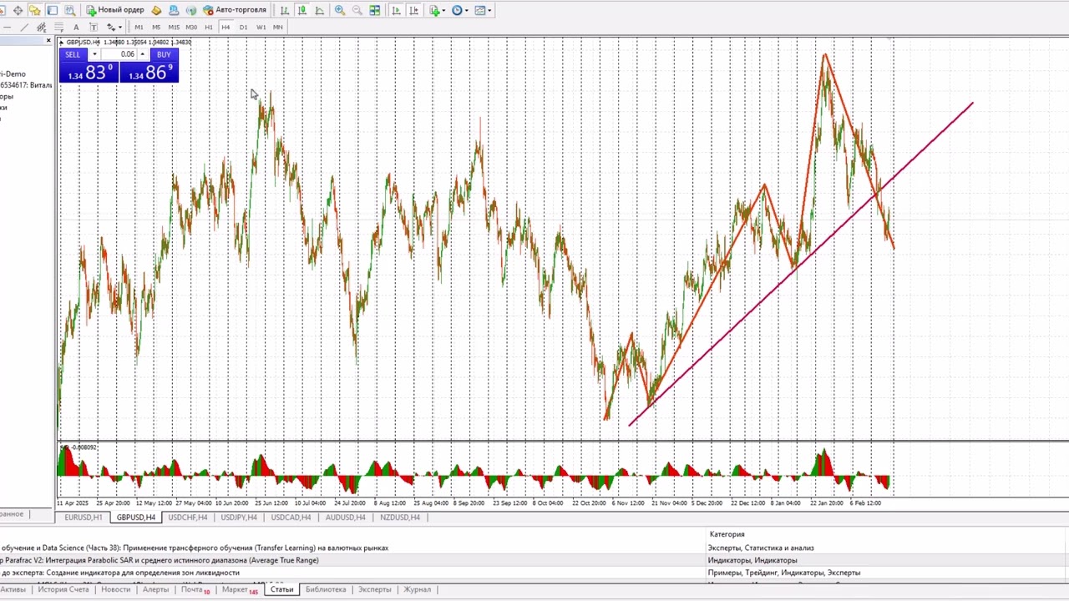Toggle the Авто-торговля button
The image size is (1069, 601).
pos(235,10)
